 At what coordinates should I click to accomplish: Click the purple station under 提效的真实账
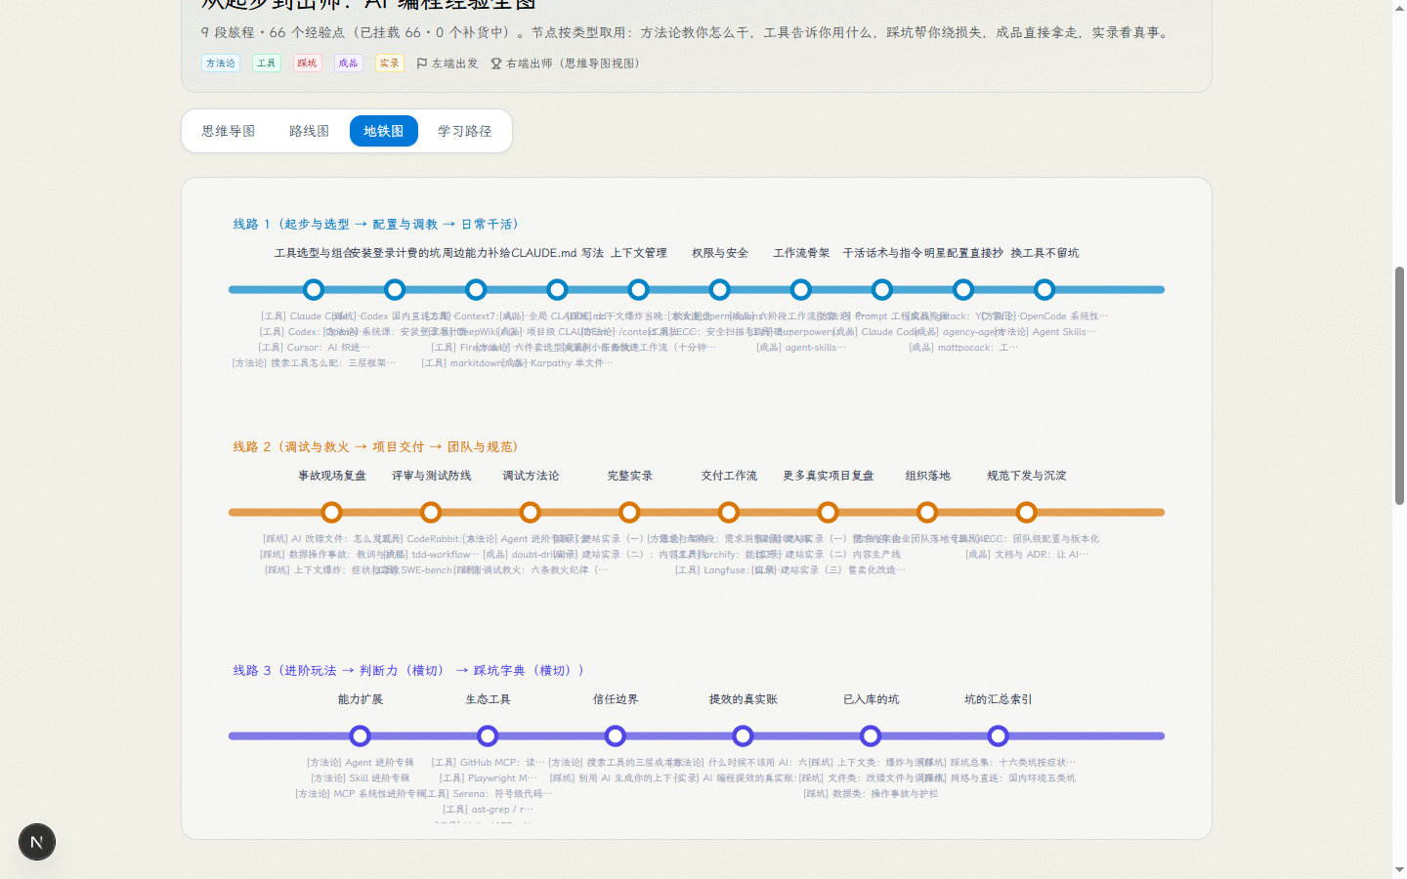coord(743,735)
